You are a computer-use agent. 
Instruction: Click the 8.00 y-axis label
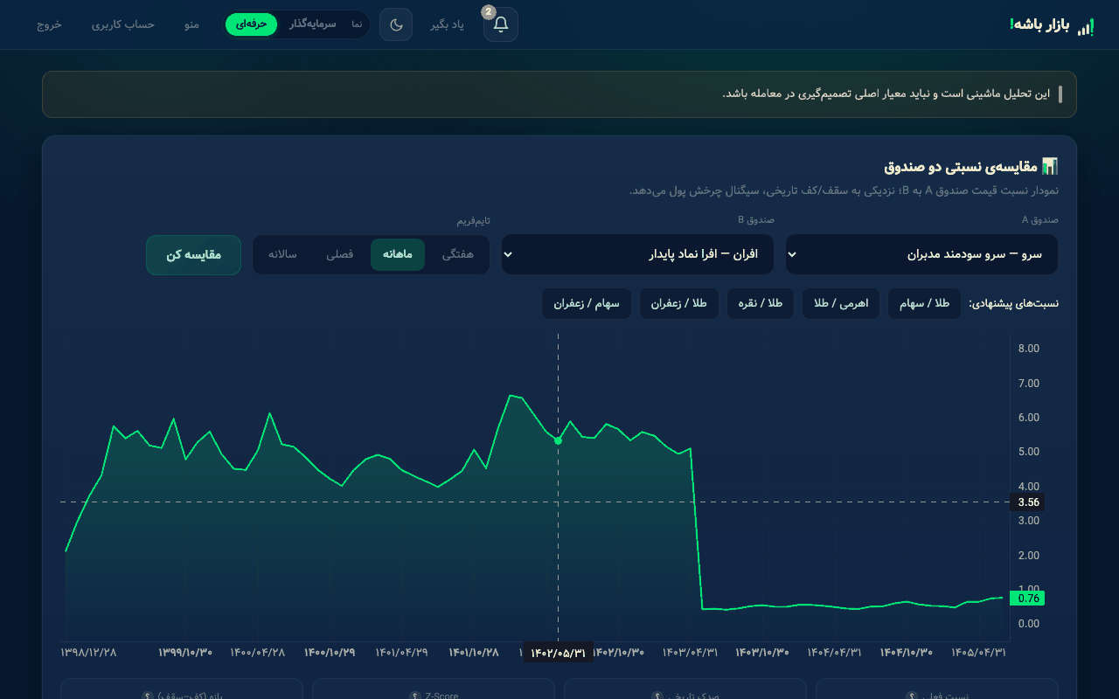click(1029, 349)
